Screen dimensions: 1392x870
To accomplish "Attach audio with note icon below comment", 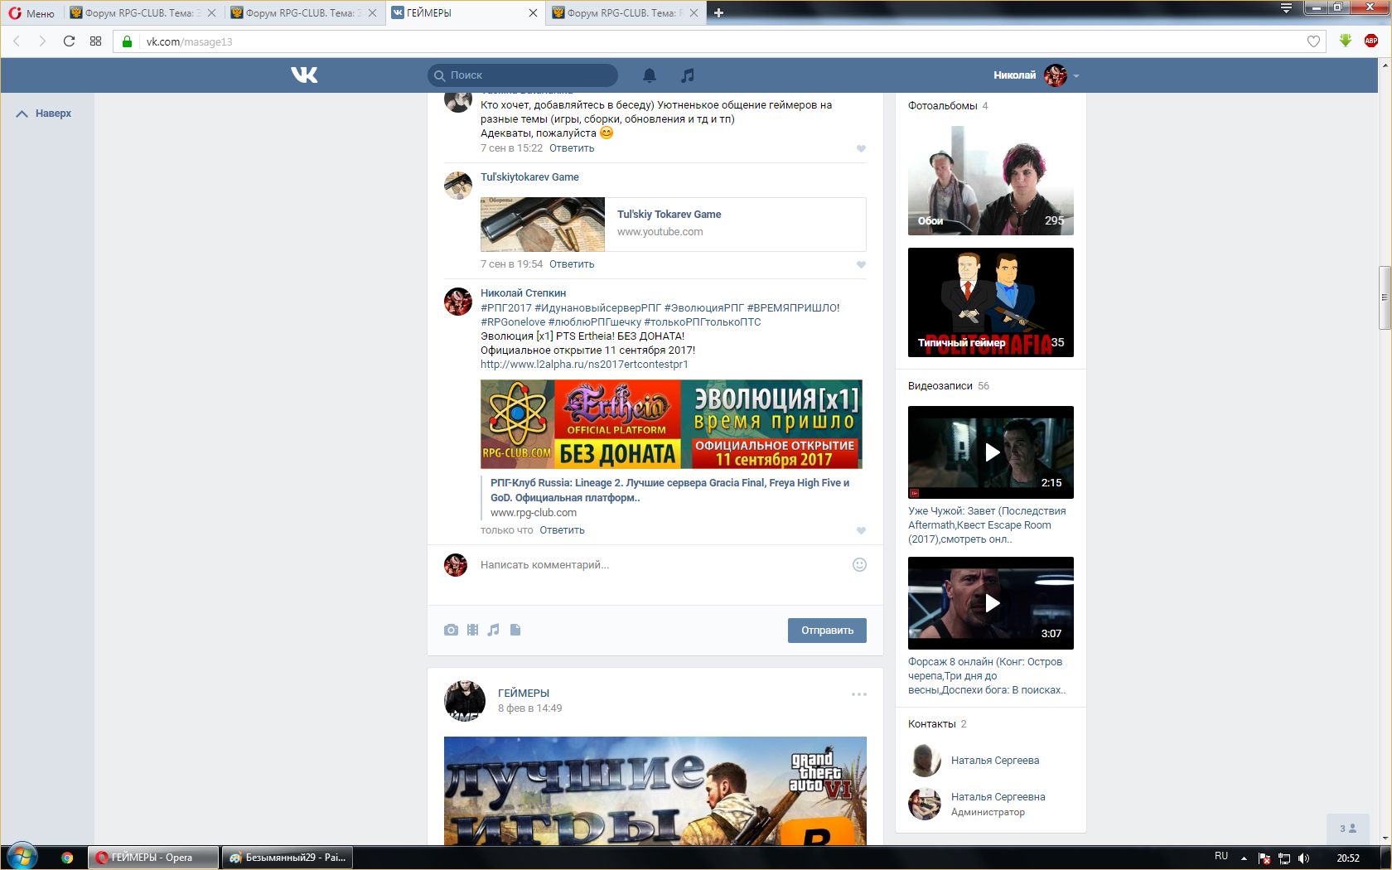I will tap(493, 630).
